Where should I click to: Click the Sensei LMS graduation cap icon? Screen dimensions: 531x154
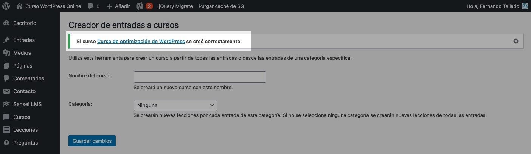tap(6, 104)
